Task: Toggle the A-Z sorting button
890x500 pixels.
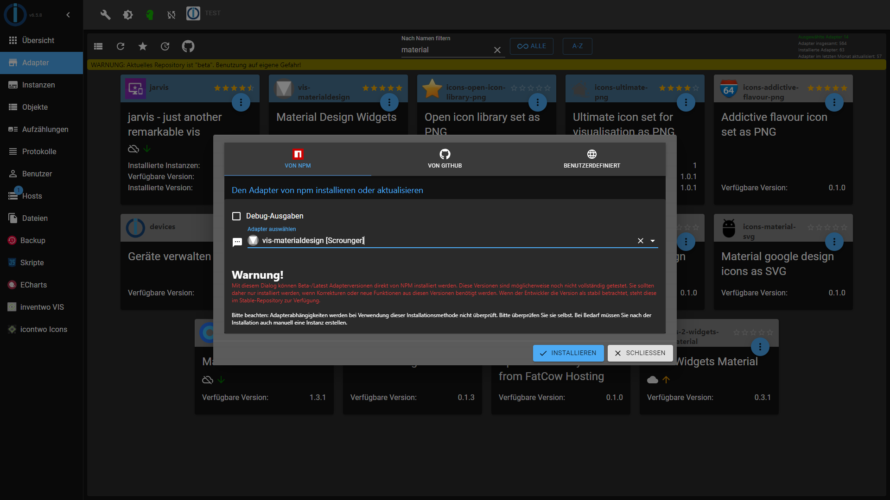Action: coord(577,46)
